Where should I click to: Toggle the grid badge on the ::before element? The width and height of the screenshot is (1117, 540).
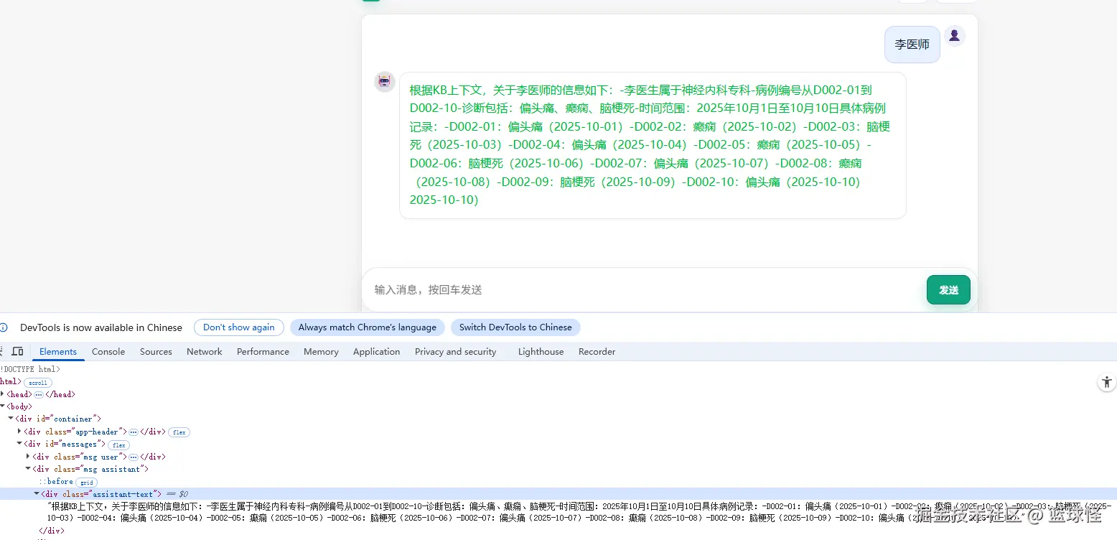(x=85, y=482)
